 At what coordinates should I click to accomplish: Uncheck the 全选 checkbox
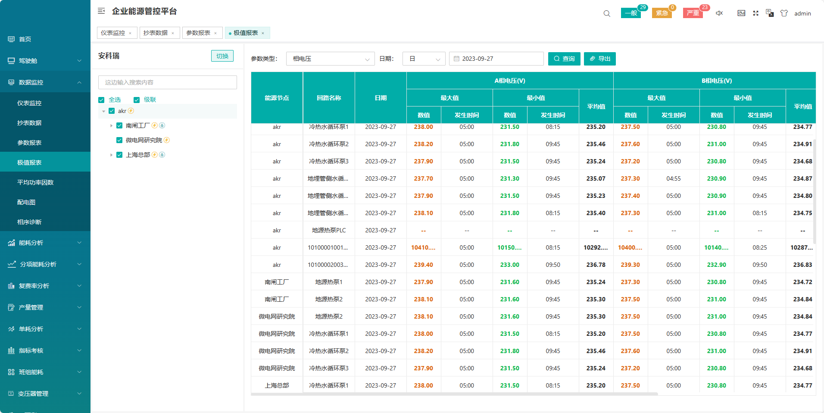pyautogui.click(x=102, y=100)
